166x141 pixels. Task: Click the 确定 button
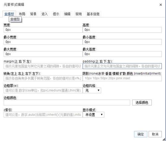point(141,134)
